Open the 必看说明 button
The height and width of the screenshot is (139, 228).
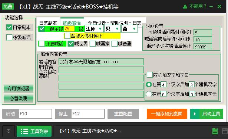click(x=19, y=98)
